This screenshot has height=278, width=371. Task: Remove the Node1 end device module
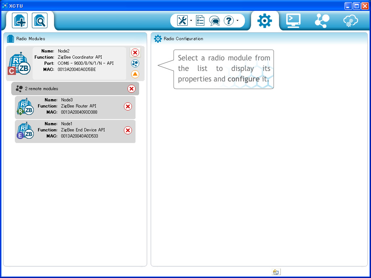point(128,130)
